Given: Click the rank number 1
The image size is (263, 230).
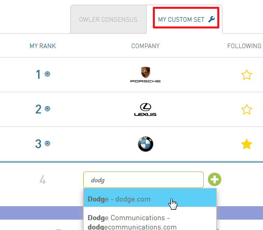Looking at the screenshot, I should pos(38,75).
